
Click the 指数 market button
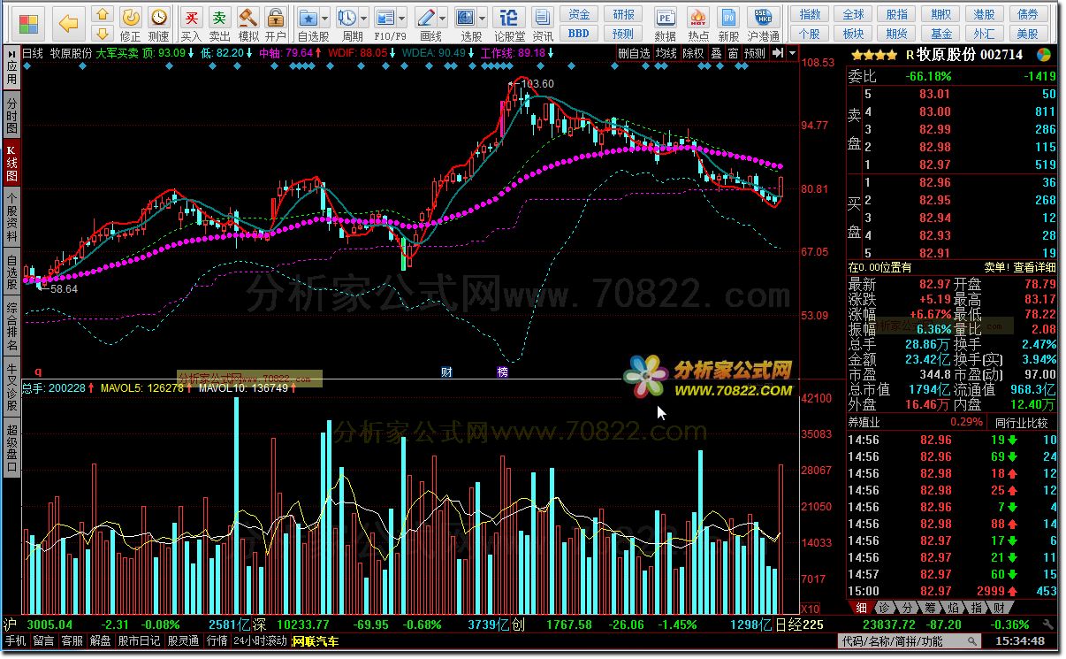[x=810, y=15]
